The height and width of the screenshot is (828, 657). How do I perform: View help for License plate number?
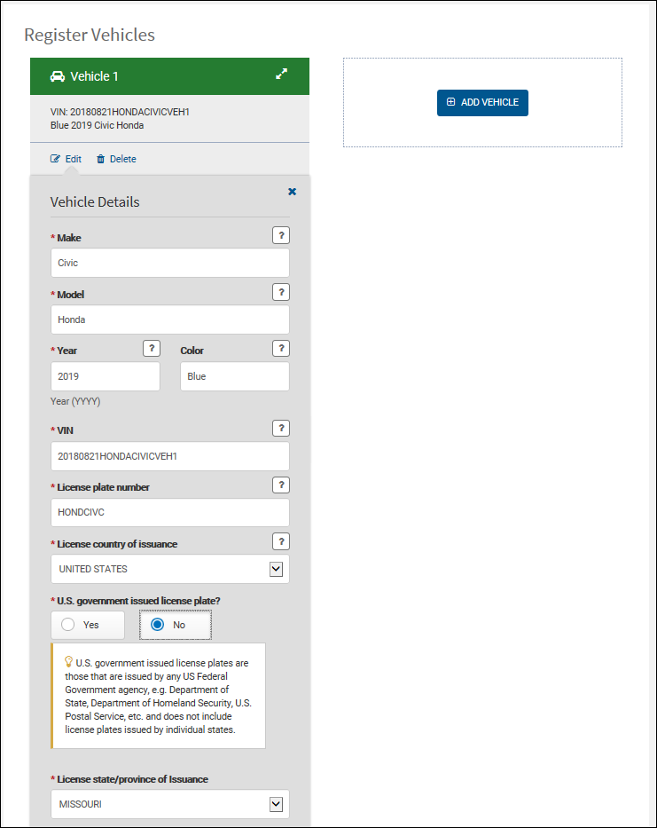[x=281, y=485]
